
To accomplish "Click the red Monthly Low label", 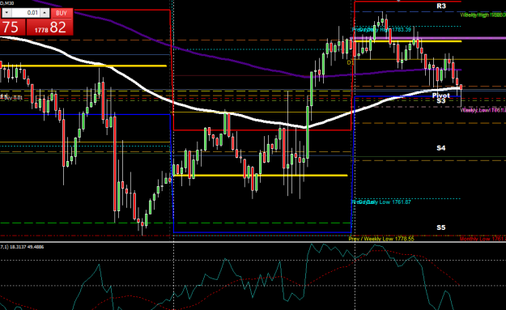I will click(x=483, y=239).
